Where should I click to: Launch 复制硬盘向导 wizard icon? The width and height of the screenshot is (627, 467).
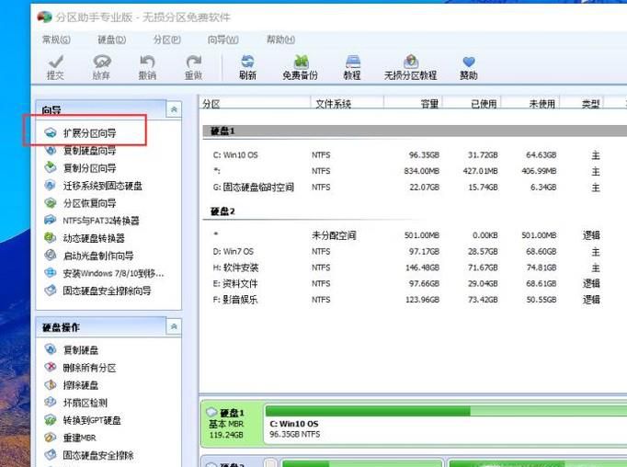(51, 151)
